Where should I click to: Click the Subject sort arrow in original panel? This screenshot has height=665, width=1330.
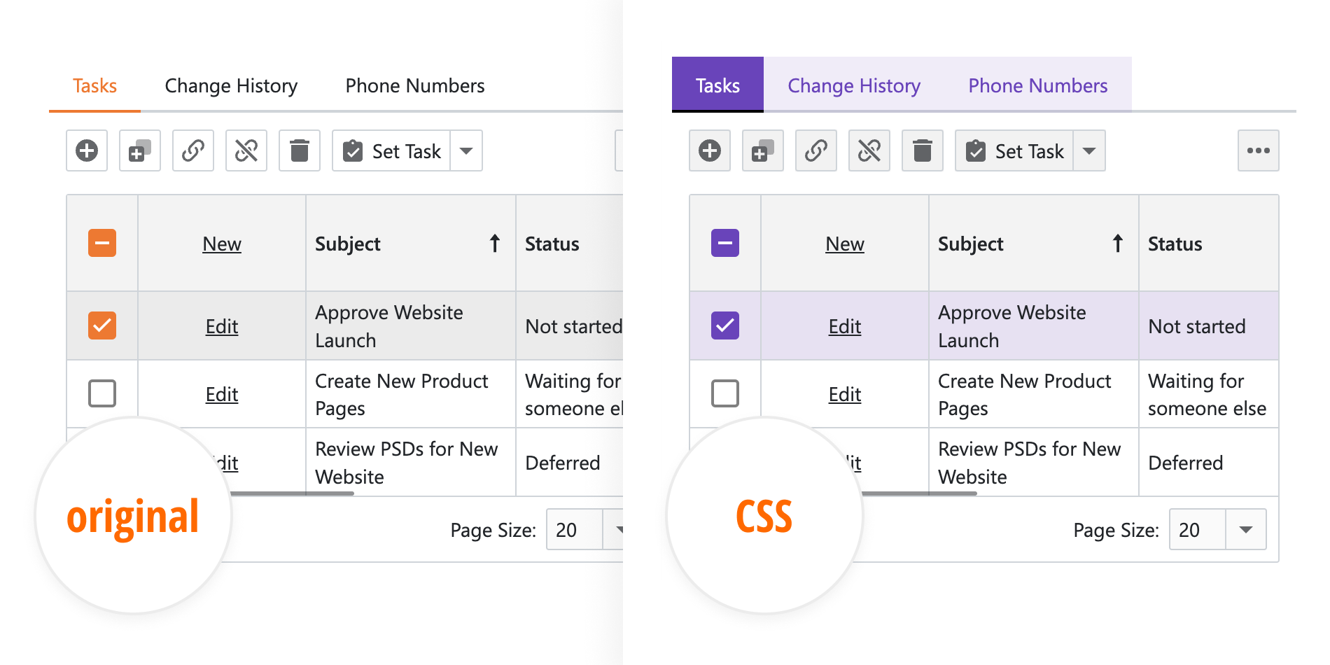(x=495, y=244)
